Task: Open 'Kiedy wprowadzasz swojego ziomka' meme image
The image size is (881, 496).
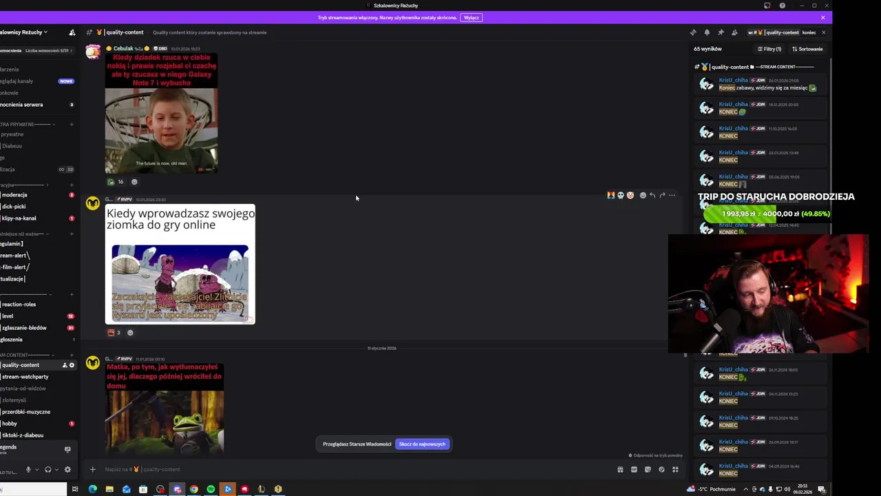Action: point(180,264)
